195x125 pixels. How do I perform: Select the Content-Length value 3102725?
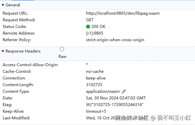pyautogui.click(x=94, y=85)
